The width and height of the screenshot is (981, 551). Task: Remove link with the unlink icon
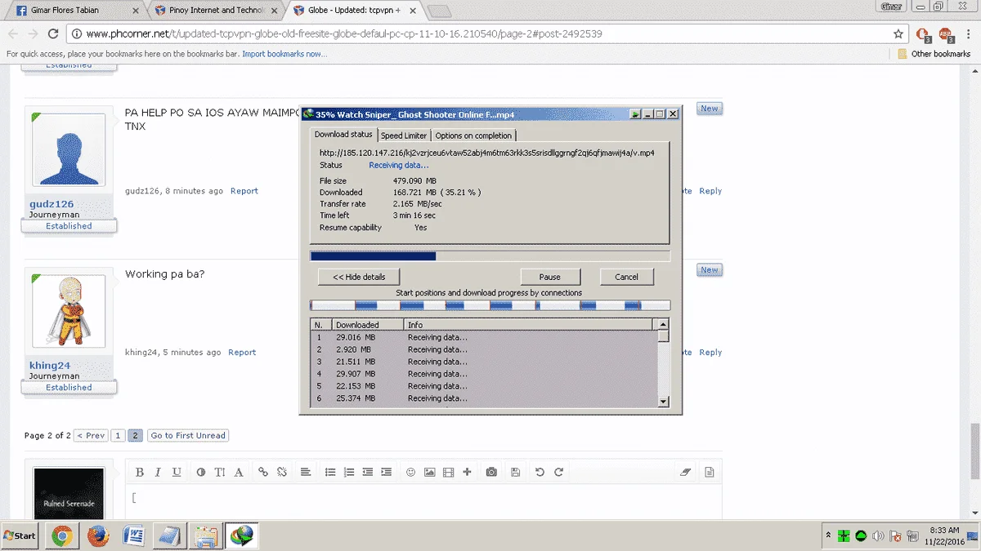pyautogui.click(x=282, y=472)
